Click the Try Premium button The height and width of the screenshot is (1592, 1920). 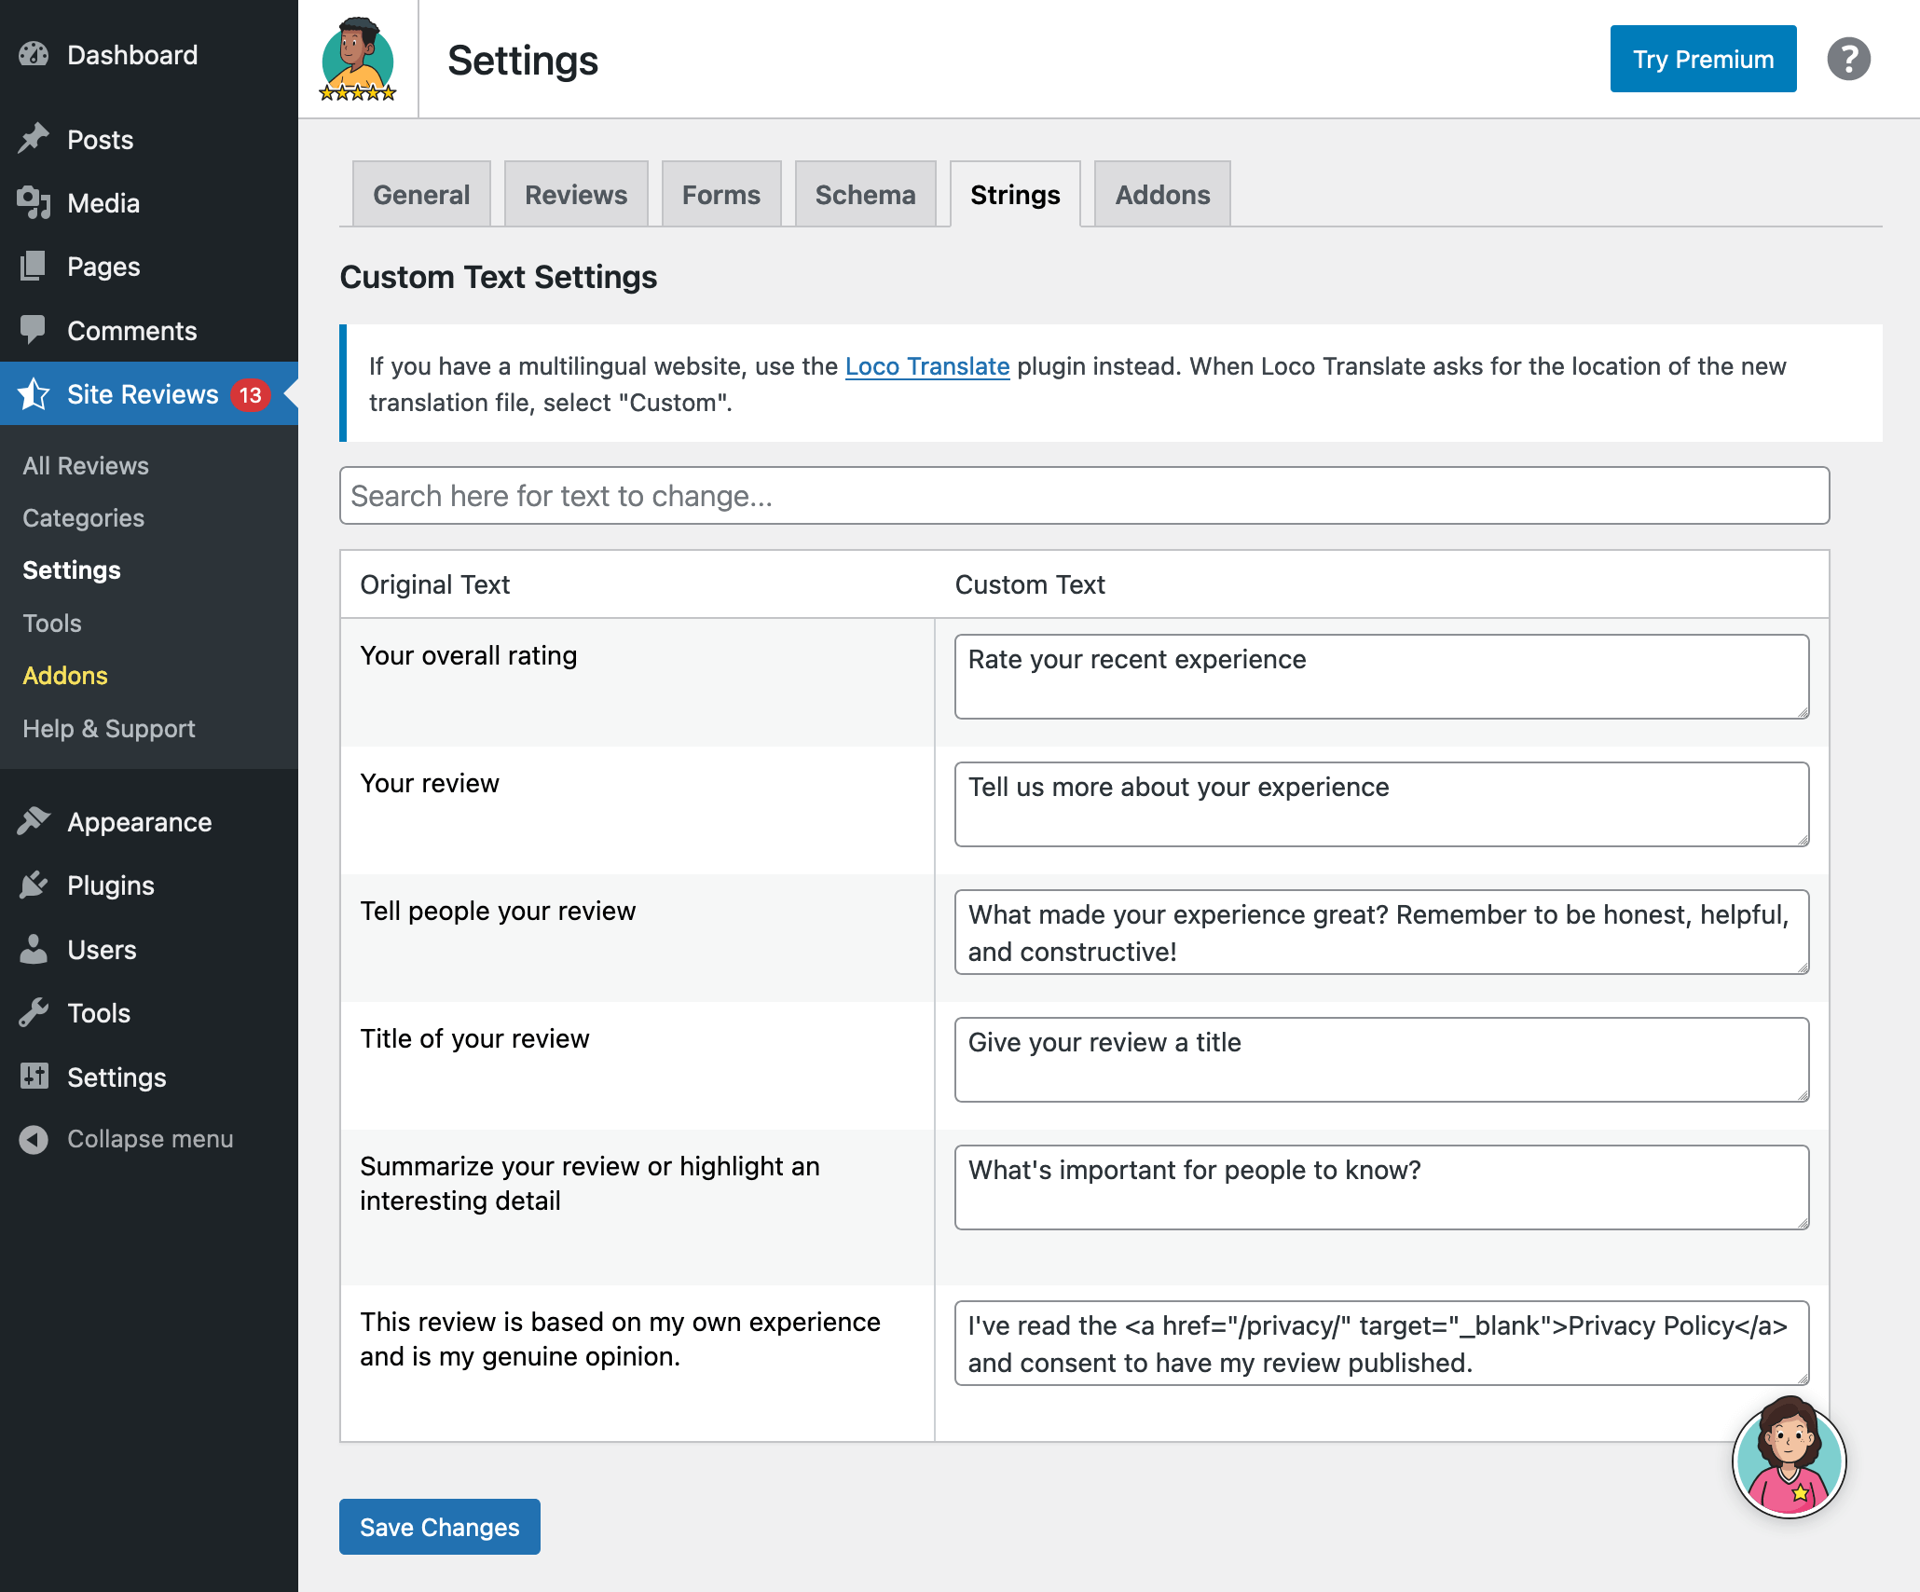click(x=1702, y=60)
